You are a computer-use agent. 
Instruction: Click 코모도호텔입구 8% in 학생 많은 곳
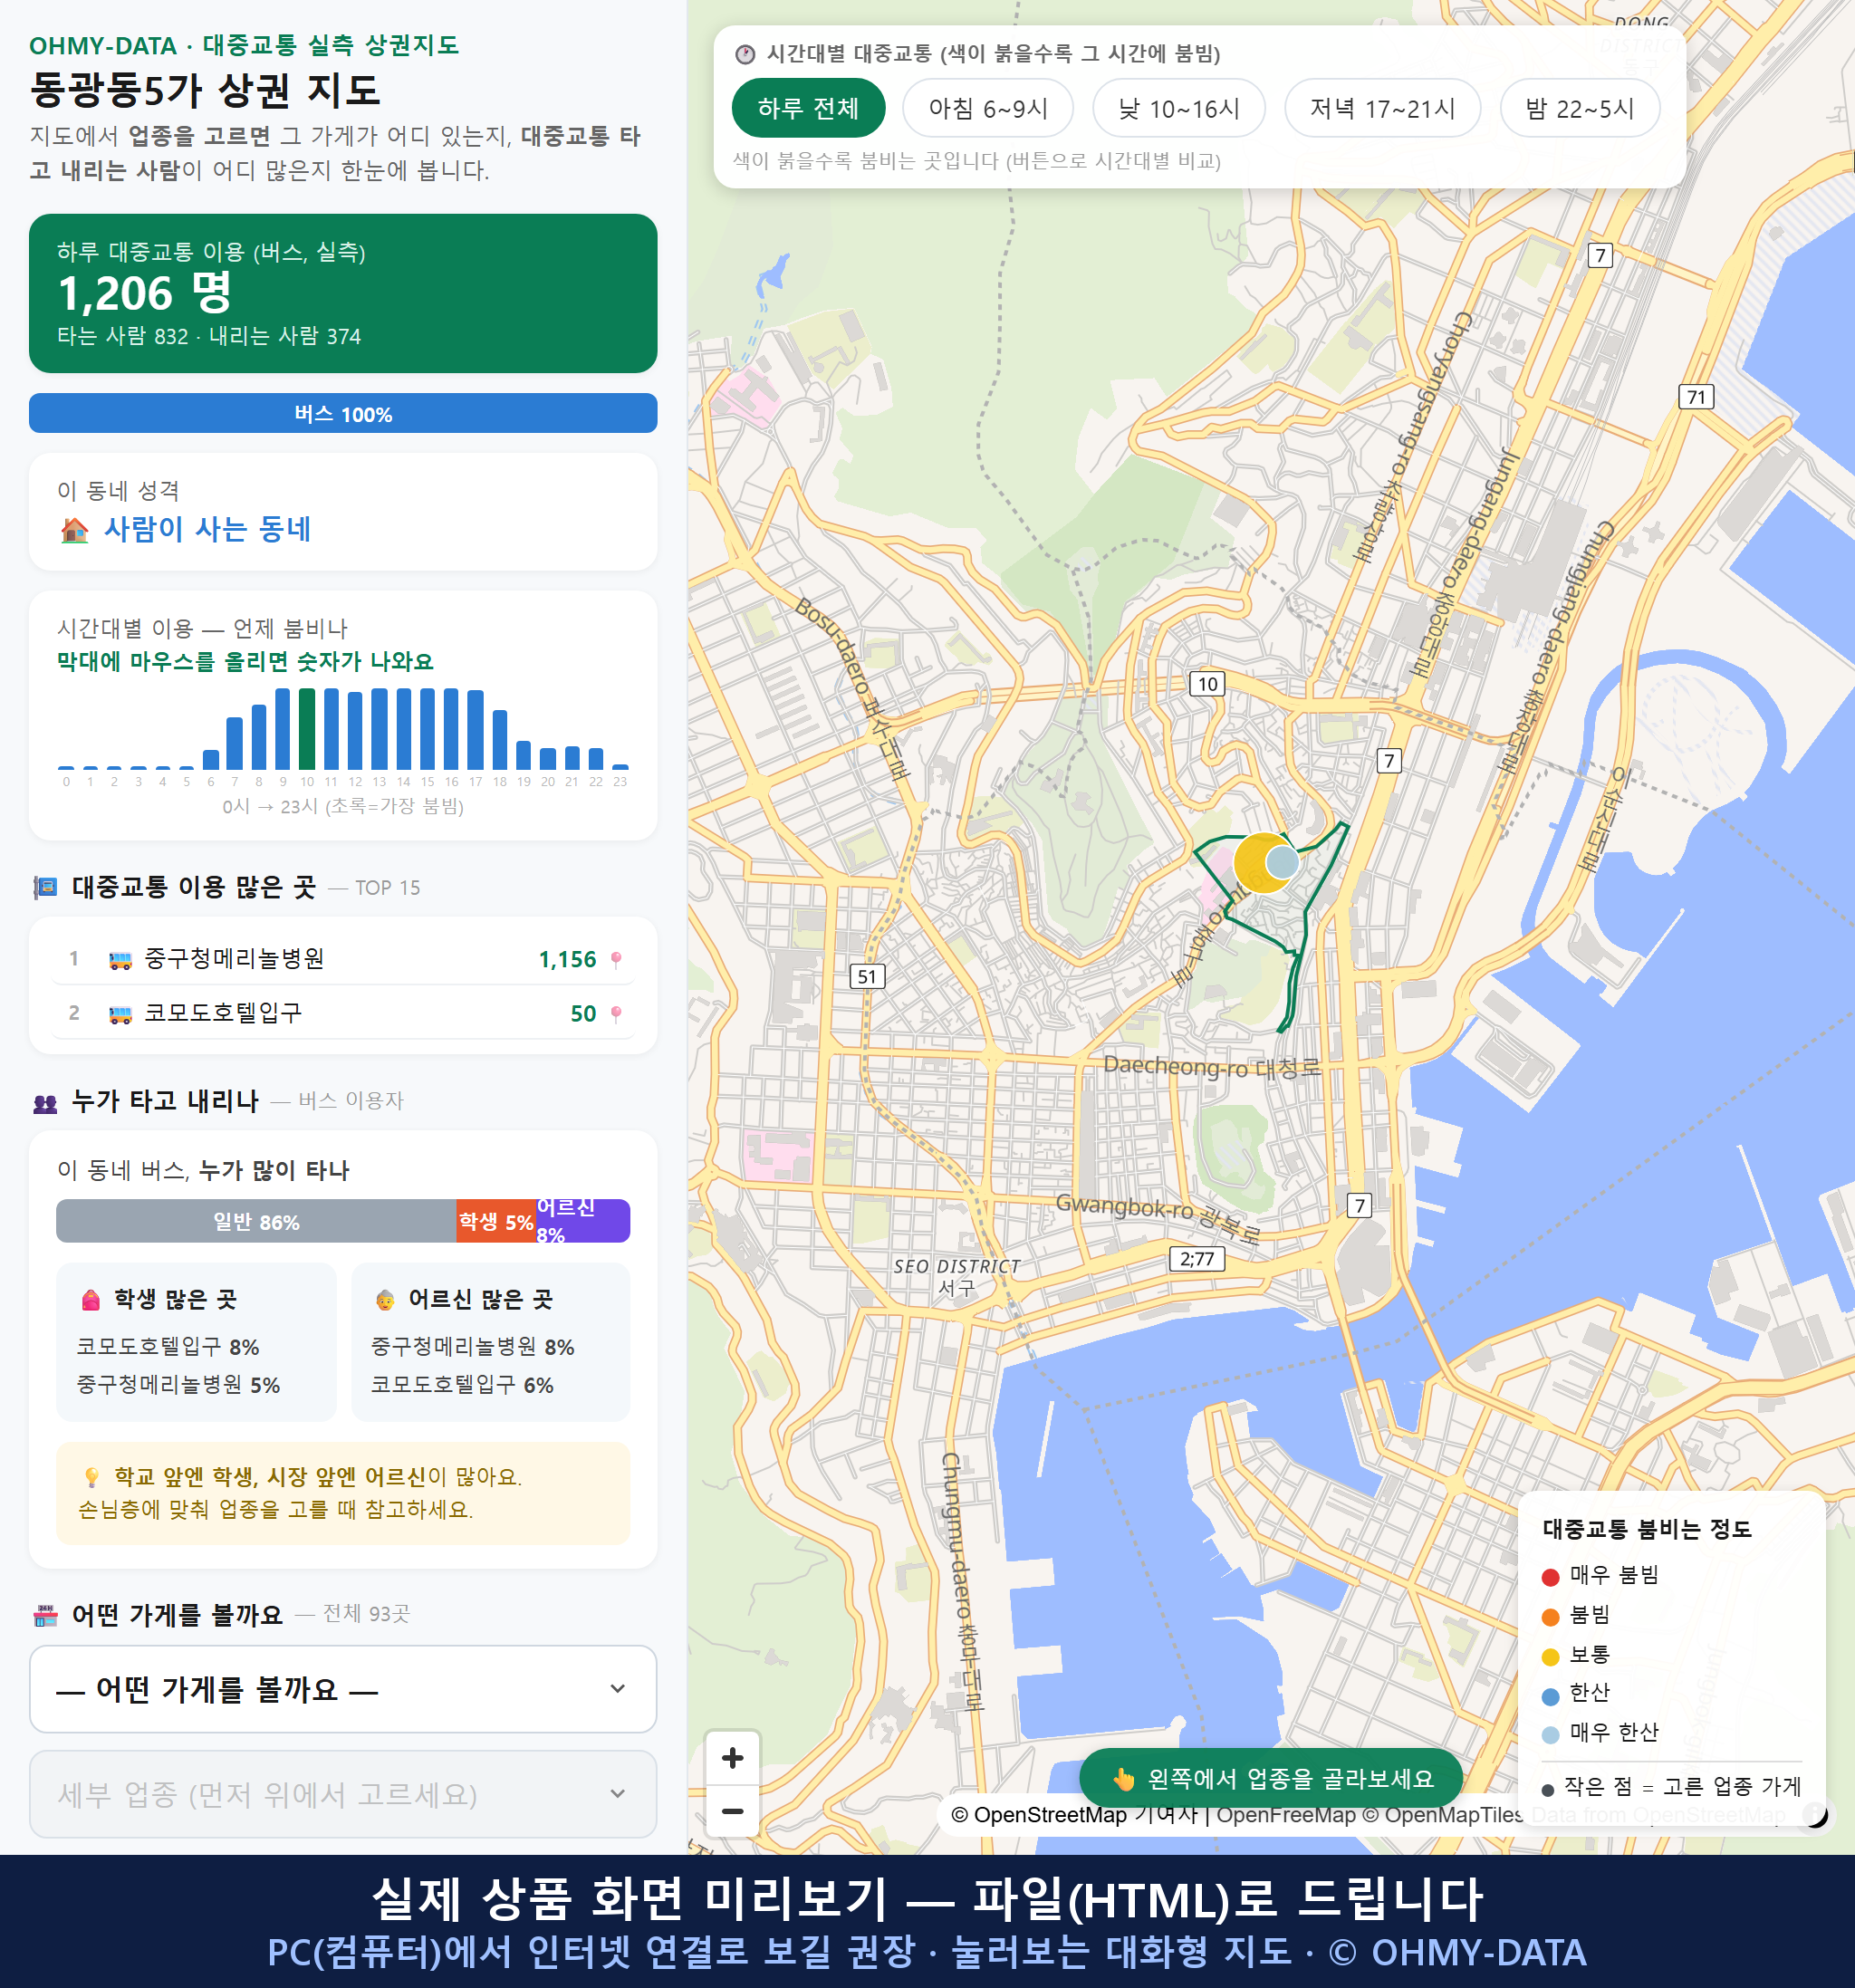point(168,1346)
